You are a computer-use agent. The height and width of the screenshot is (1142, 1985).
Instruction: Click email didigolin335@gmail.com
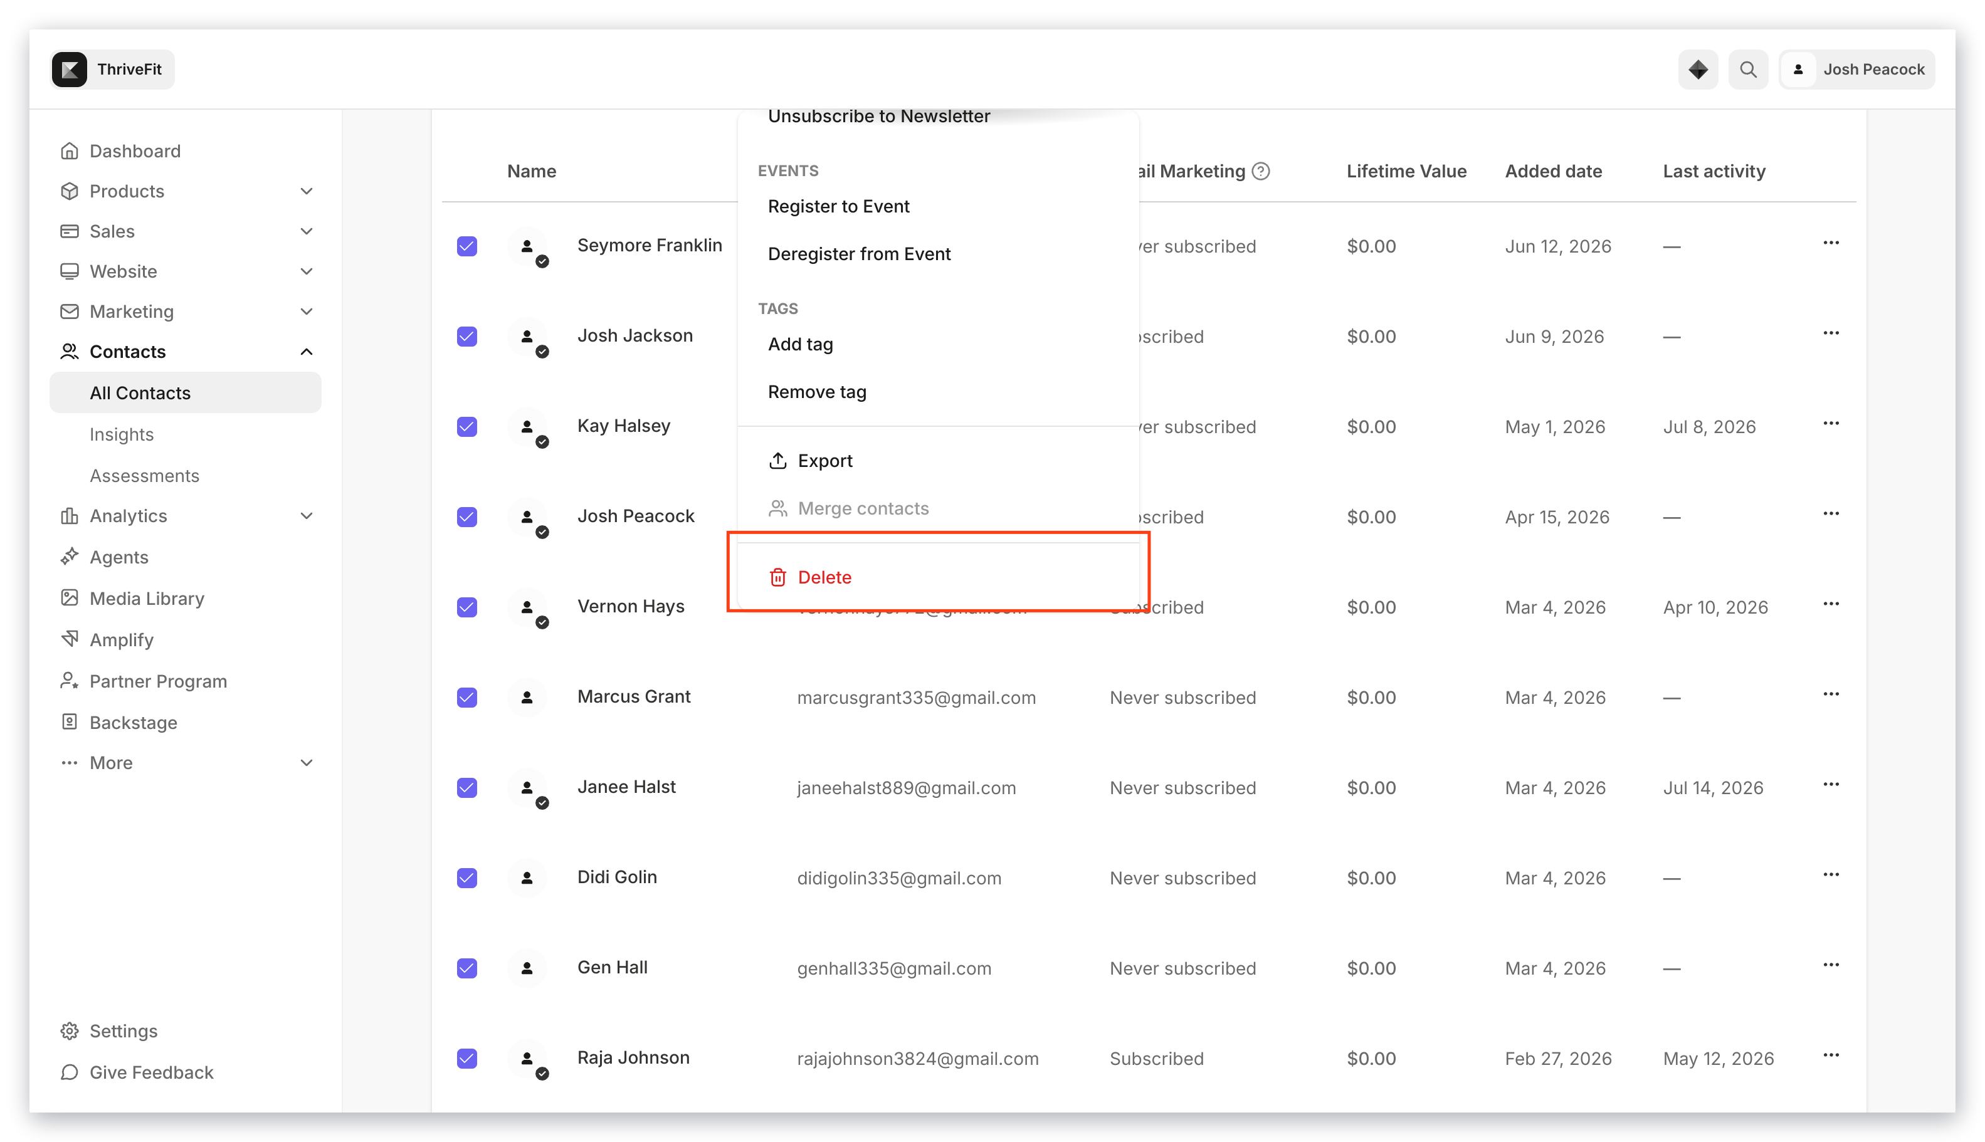pyautogui.click(x=899, y=877)
